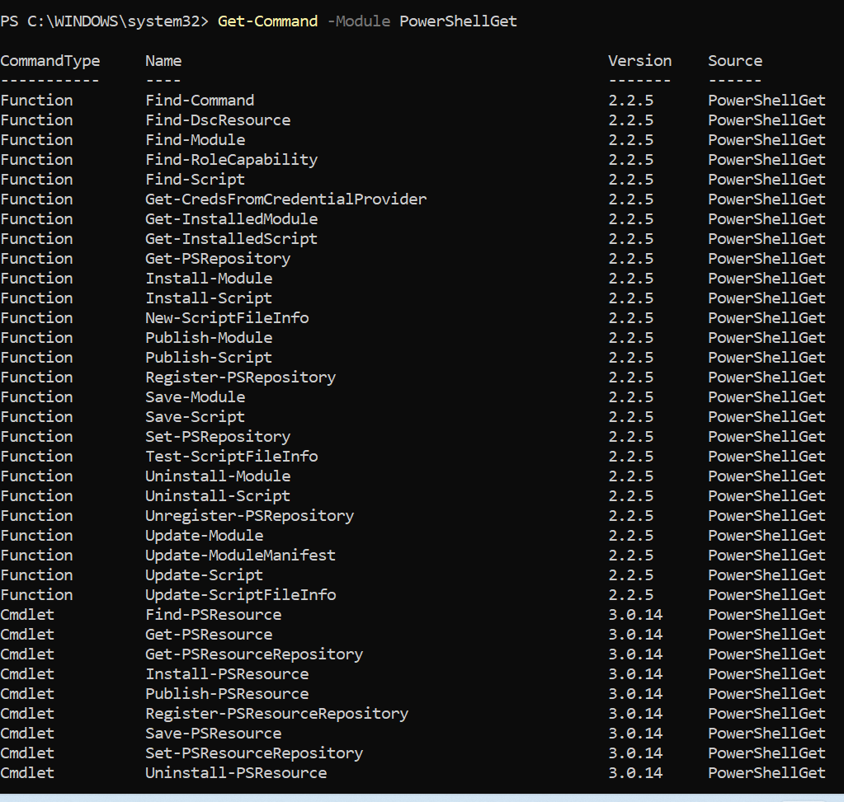The height and width of the screenshot is (802, 844).
Task: Click the Cmdlet type beside Get-PSResource
Action: (x=27, y=635)
